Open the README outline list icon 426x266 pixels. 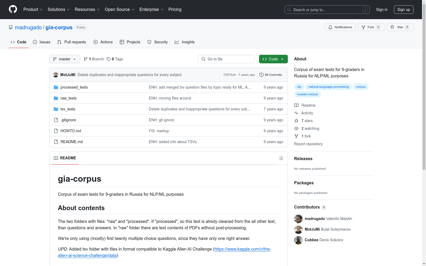tap(281, 158)
